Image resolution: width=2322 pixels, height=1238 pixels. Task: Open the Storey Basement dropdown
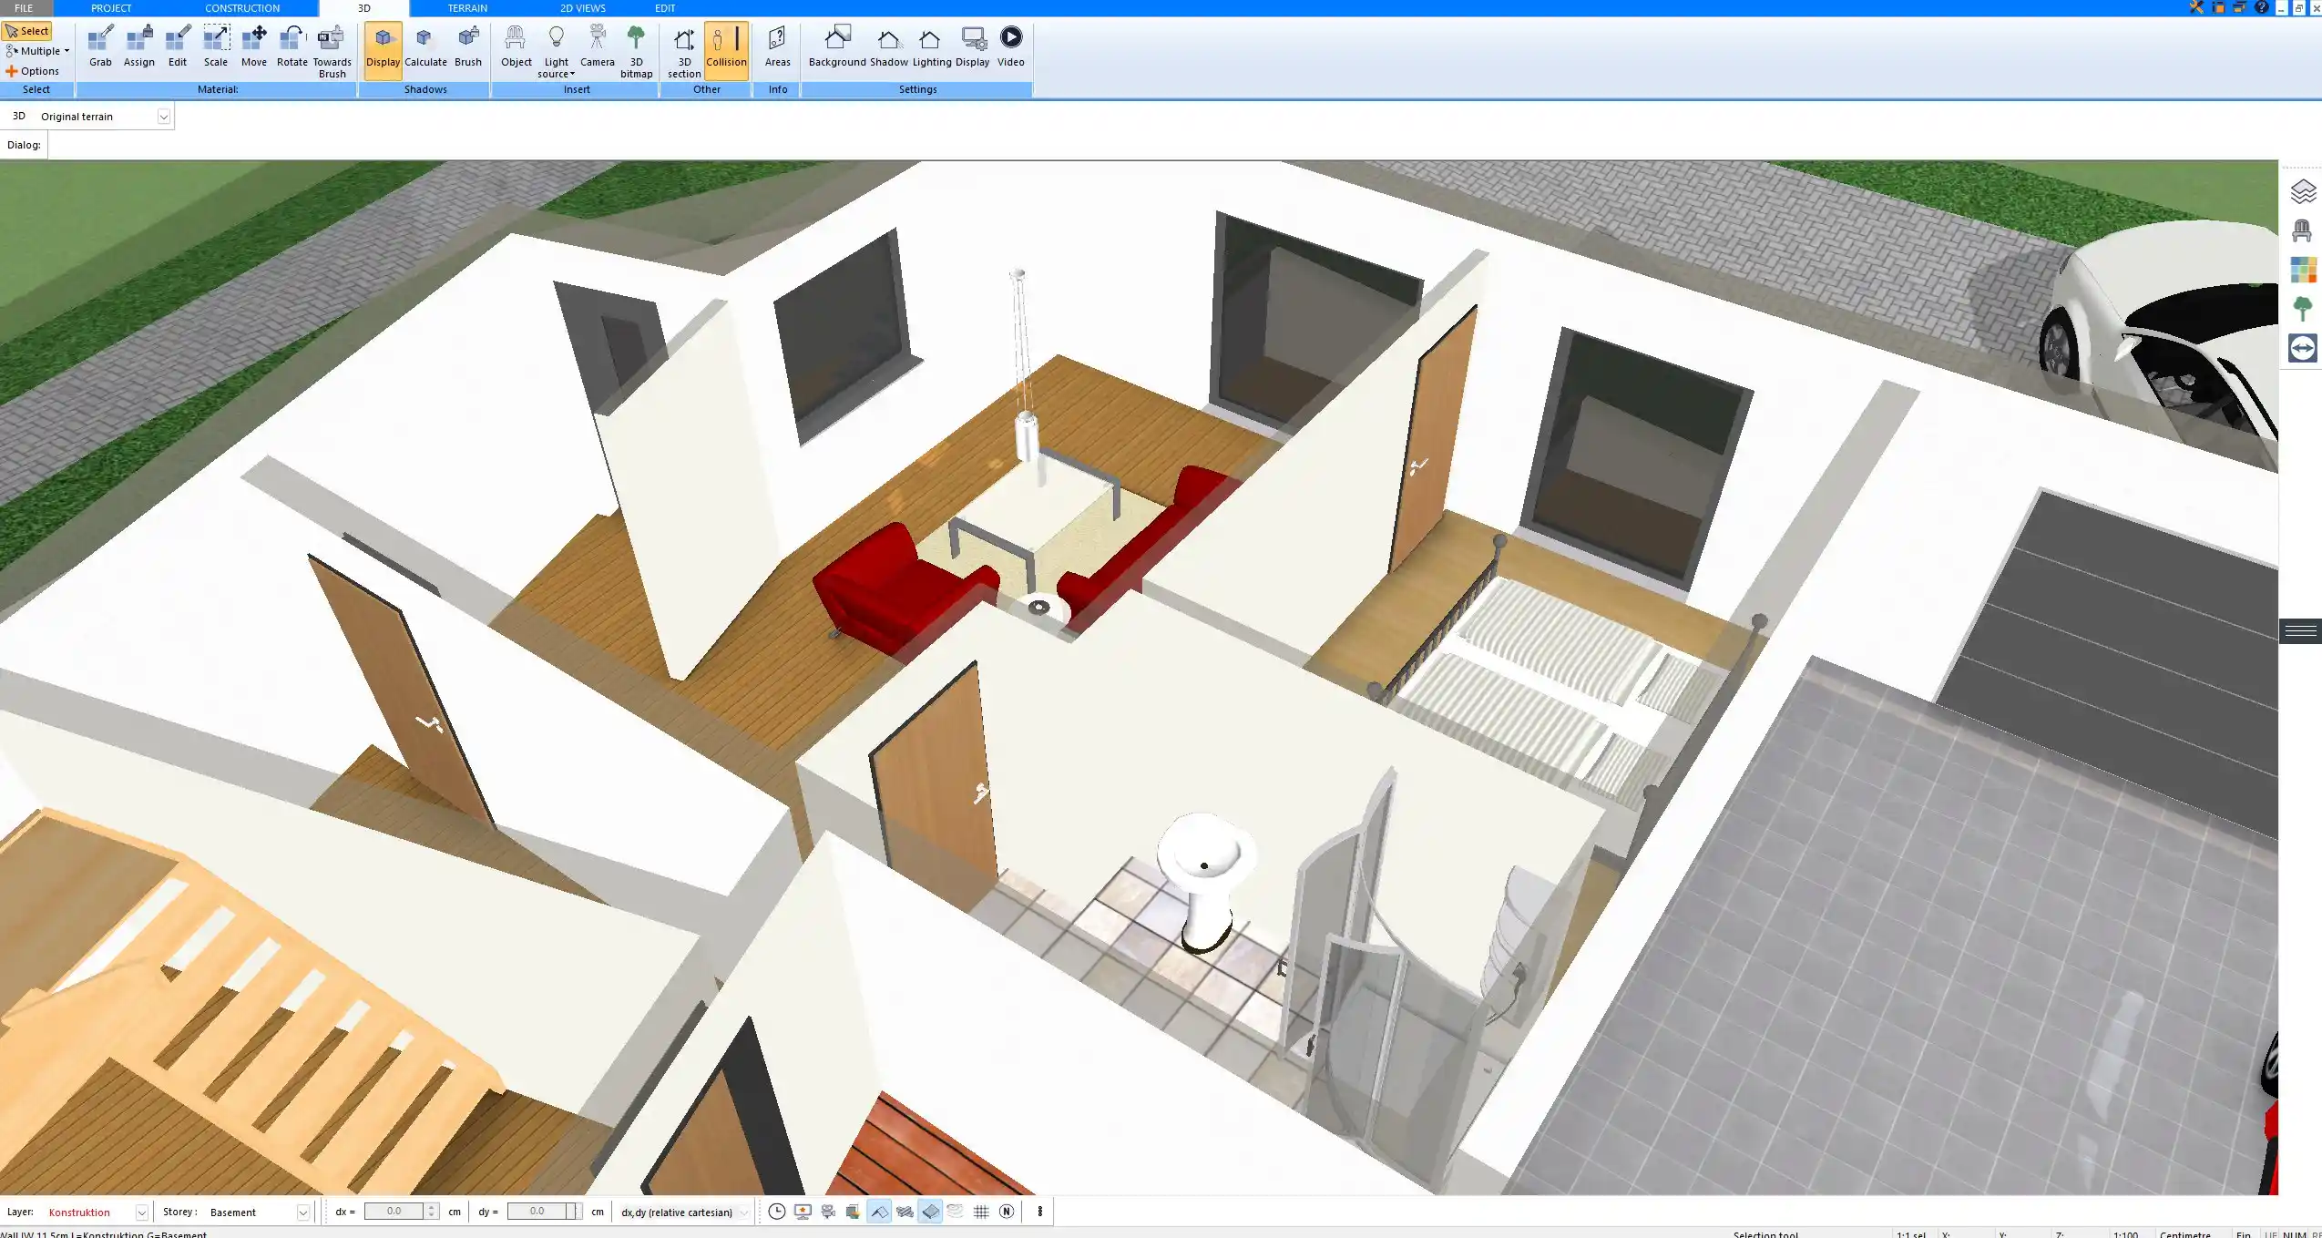click(303, 1212)
